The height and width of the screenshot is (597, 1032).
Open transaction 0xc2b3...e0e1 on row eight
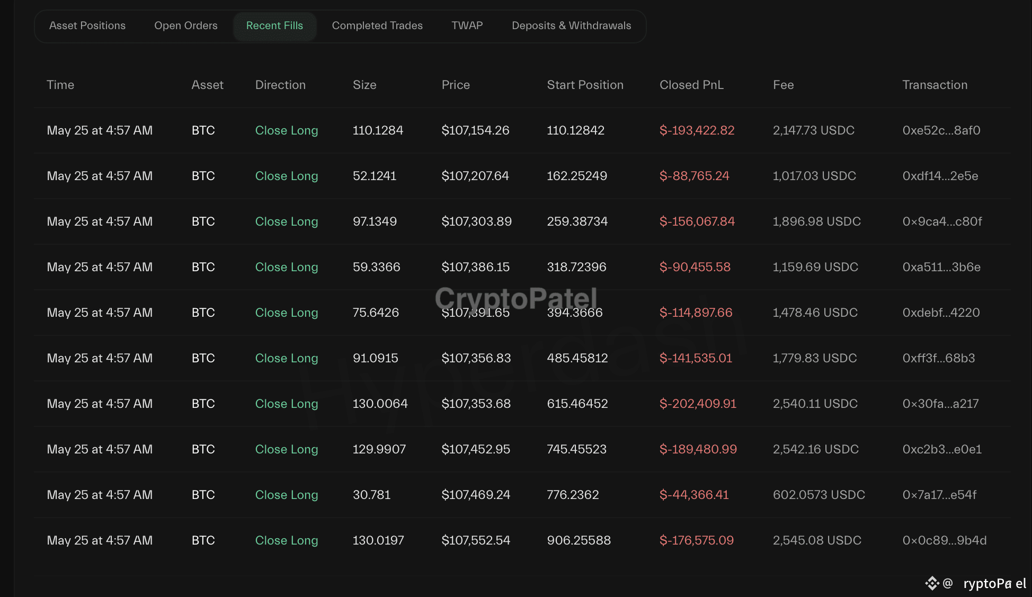pyautogui.click(x=942, y=449)
